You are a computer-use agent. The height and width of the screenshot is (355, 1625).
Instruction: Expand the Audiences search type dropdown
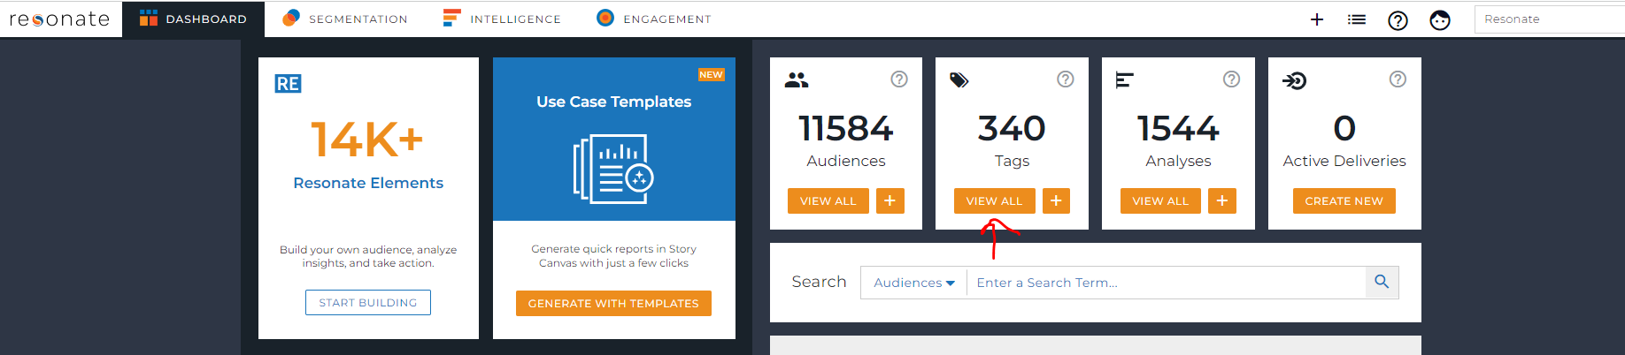pos(913,283)
